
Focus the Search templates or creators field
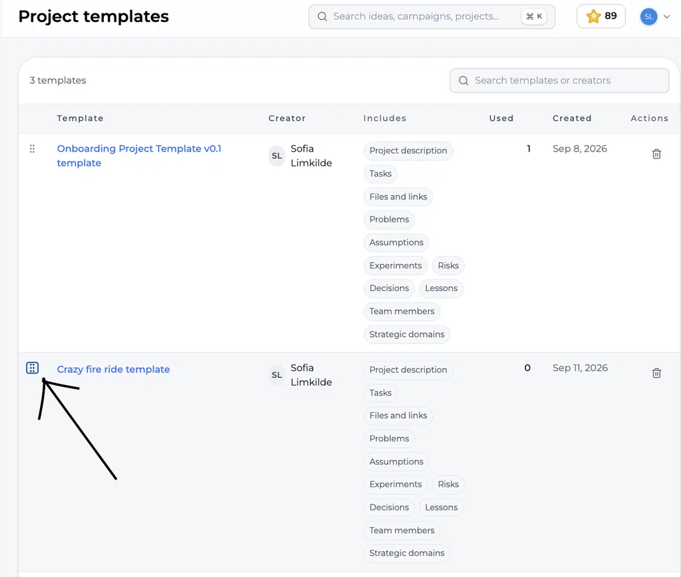(x=559, y=80)
